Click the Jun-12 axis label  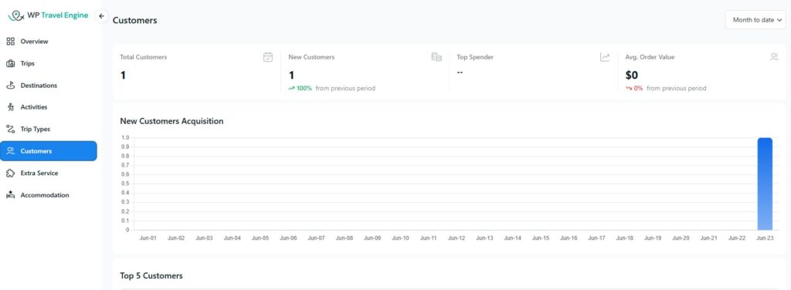456,238
